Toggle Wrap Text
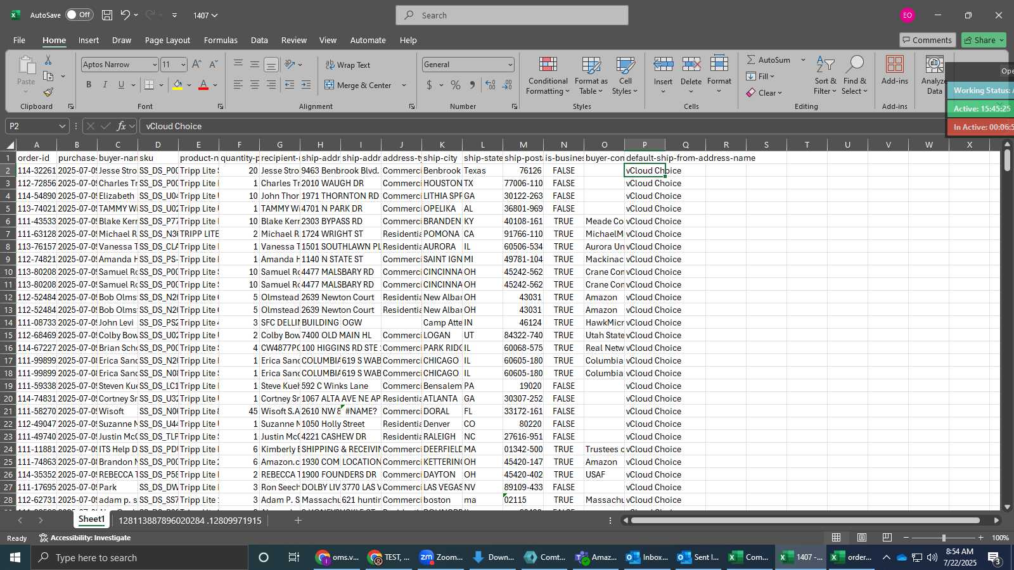Screen dimensions: 1014x570 point(348,65)
